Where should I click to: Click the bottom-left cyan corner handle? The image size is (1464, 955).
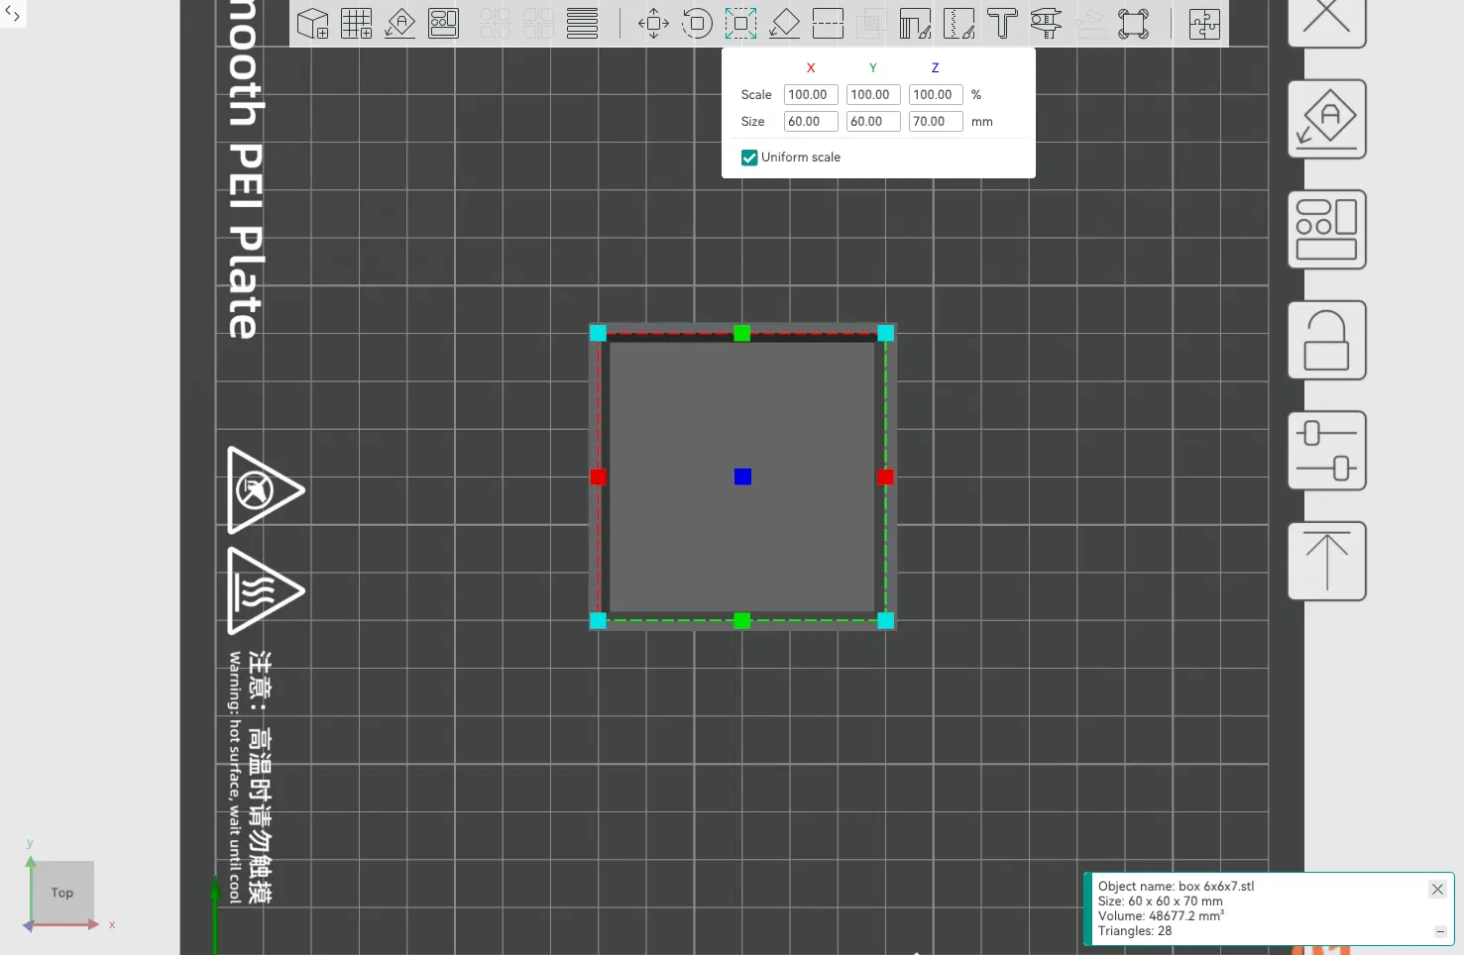tap(599, 621)
